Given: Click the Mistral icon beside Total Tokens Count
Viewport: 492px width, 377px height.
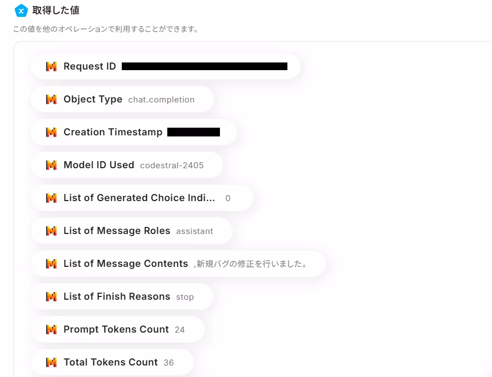Looking at the screenshot, I should point(51,362).
